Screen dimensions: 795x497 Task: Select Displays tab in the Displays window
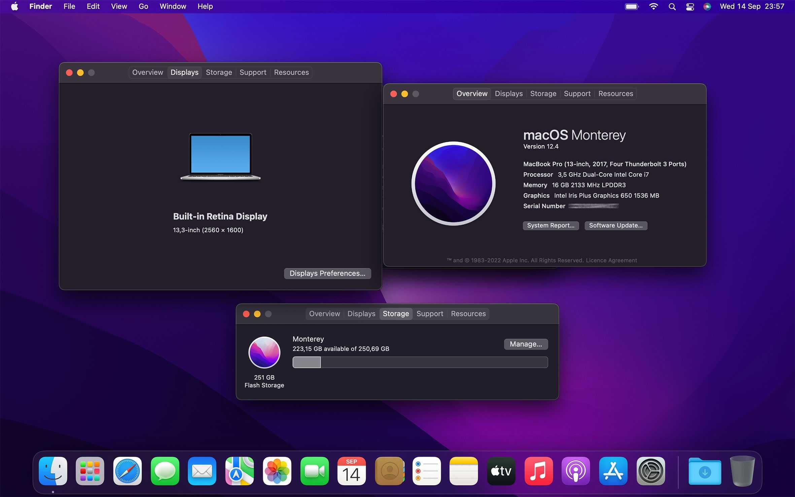point(184,72)
